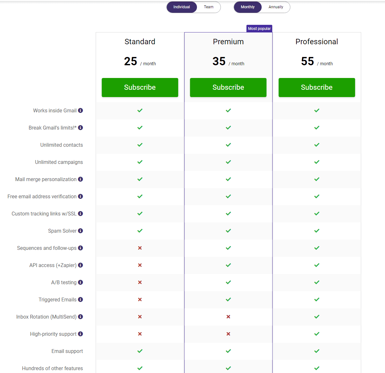Open info tooltip for Custom tracking links w/SSL
Viewport: 385px width, 373px height.
tap(80, 214)
